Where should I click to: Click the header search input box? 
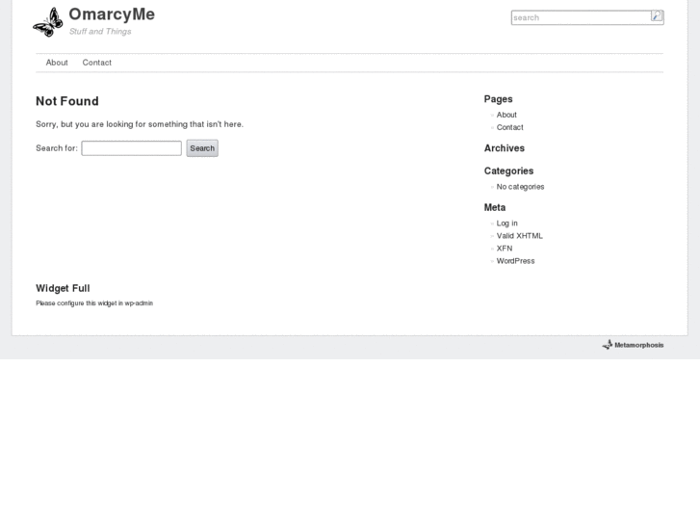coord(581,17)
